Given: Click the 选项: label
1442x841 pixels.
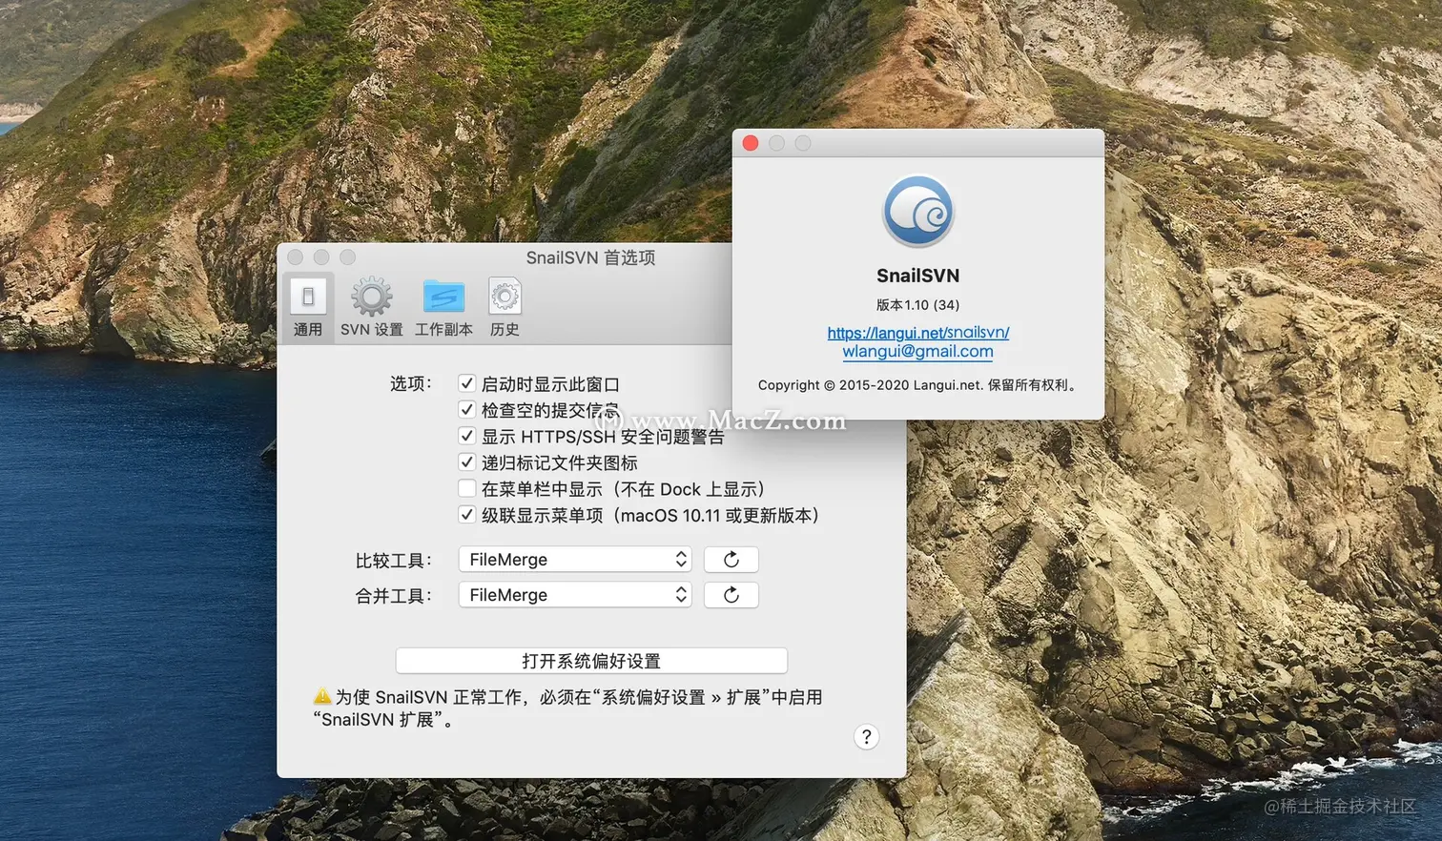Looking at the screenshot, I should (x=410, y=383).
